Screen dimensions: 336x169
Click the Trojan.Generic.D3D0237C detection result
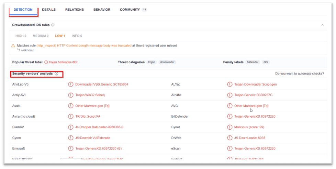pyautogui.click(x=253, y=95)
